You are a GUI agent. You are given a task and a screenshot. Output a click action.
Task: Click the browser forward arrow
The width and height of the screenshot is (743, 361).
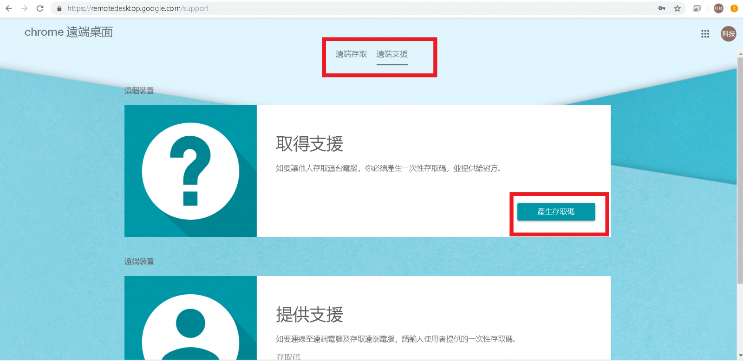[25, 8]
